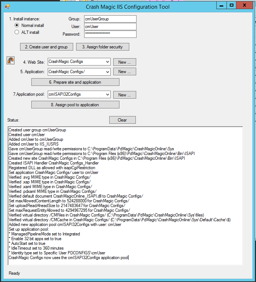Click 8. Assign pool to application
This screenshot has height=282, width=256.
[75, 105]
